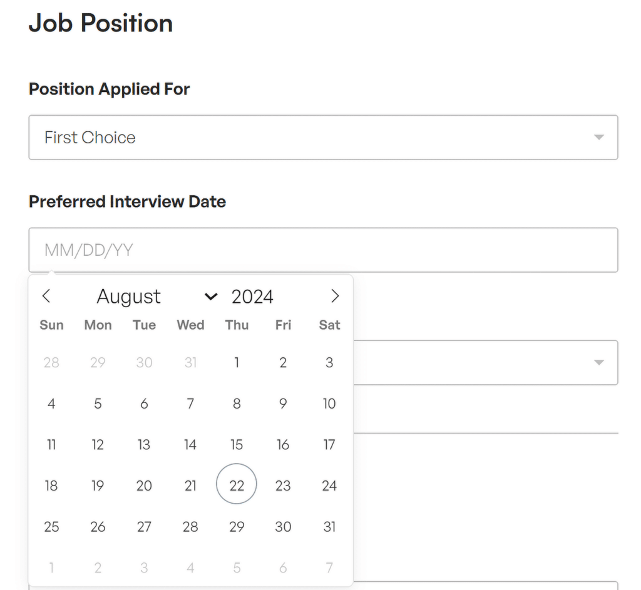Open the August month dropdown
The width and height of the screenshot is (641, 590).
[156, 297]
